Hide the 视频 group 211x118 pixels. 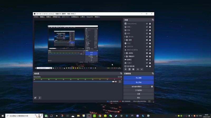coord(147,40)
